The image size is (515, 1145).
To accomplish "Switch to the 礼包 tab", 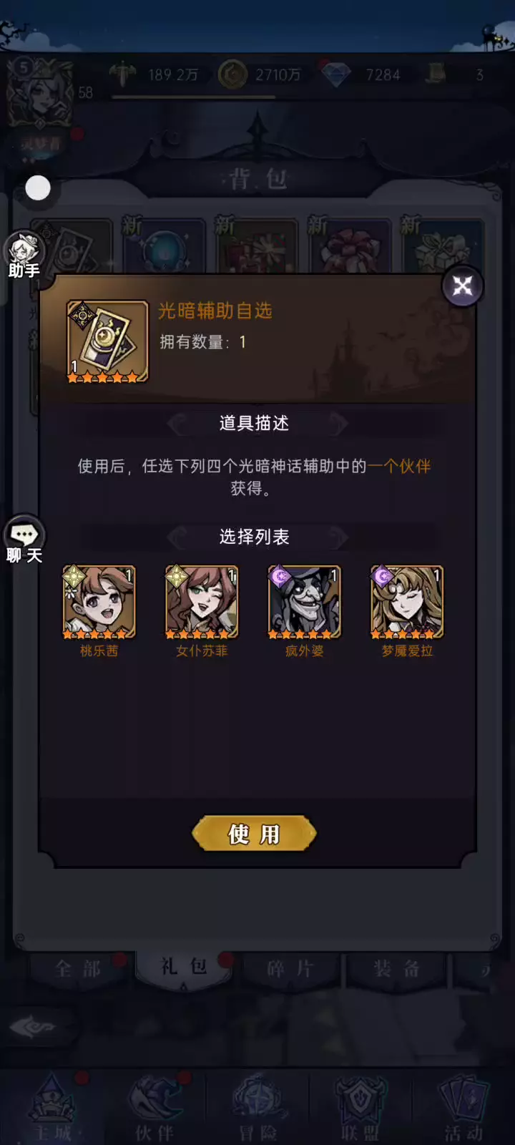I will [x=184, y=968].
